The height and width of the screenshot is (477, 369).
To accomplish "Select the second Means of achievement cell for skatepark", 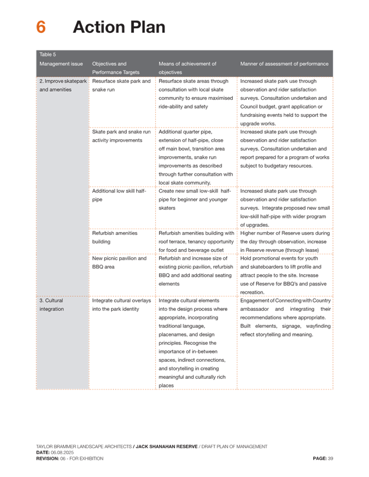I will coord(196,153).
